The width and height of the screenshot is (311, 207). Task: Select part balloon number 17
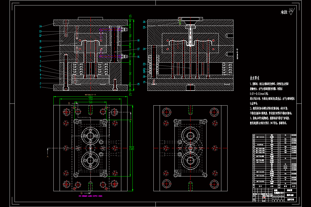tap(138, 49)
